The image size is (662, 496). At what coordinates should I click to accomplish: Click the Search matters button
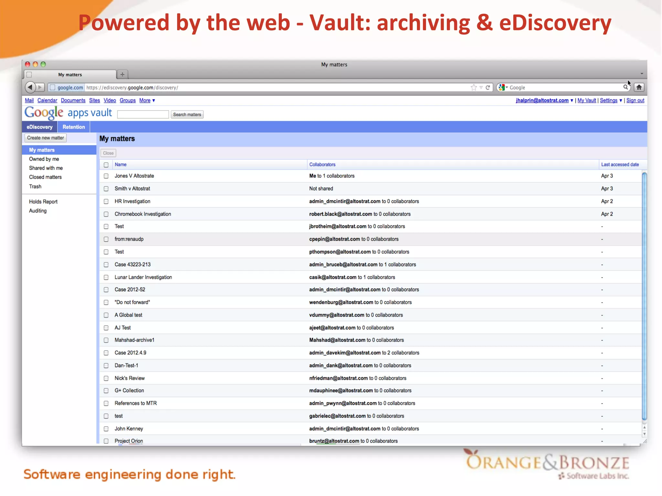[187, 114]
